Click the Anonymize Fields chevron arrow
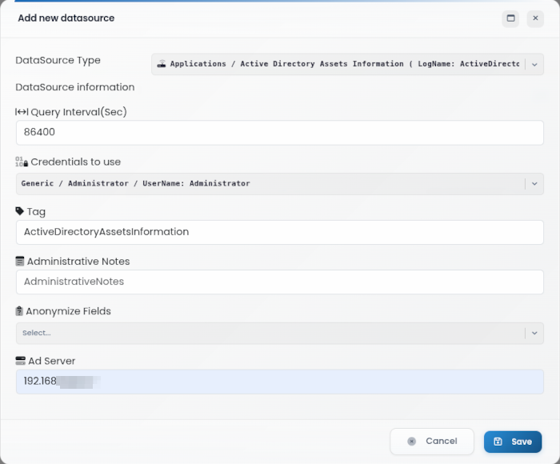The width and height of the screenshot is (560, 464). click(534, 334)
